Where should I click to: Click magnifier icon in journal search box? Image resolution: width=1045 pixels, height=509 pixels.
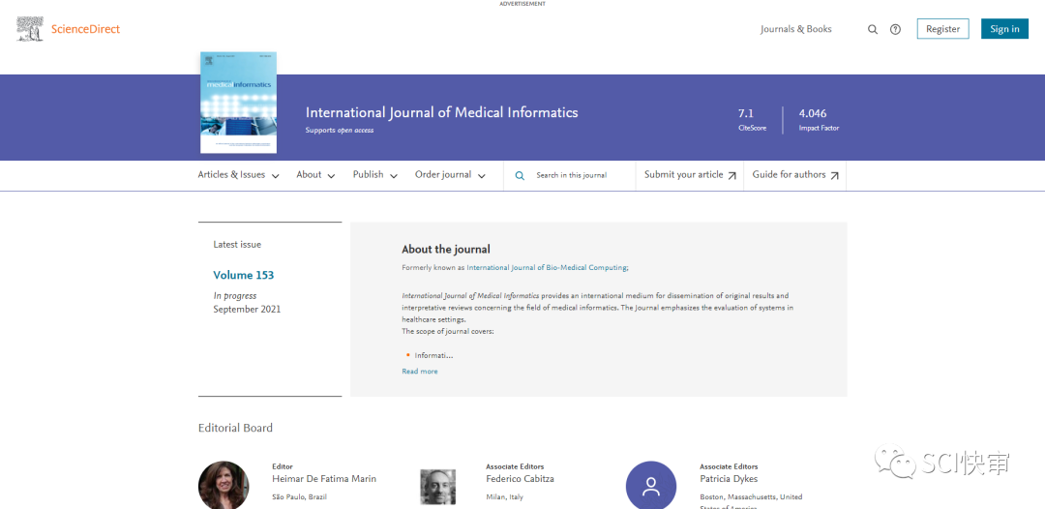tap(520, 176)
